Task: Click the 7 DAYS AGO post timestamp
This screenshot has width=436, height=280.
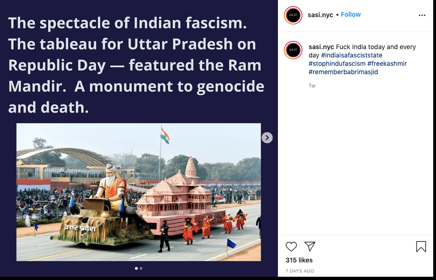Action: click(300, 271)
